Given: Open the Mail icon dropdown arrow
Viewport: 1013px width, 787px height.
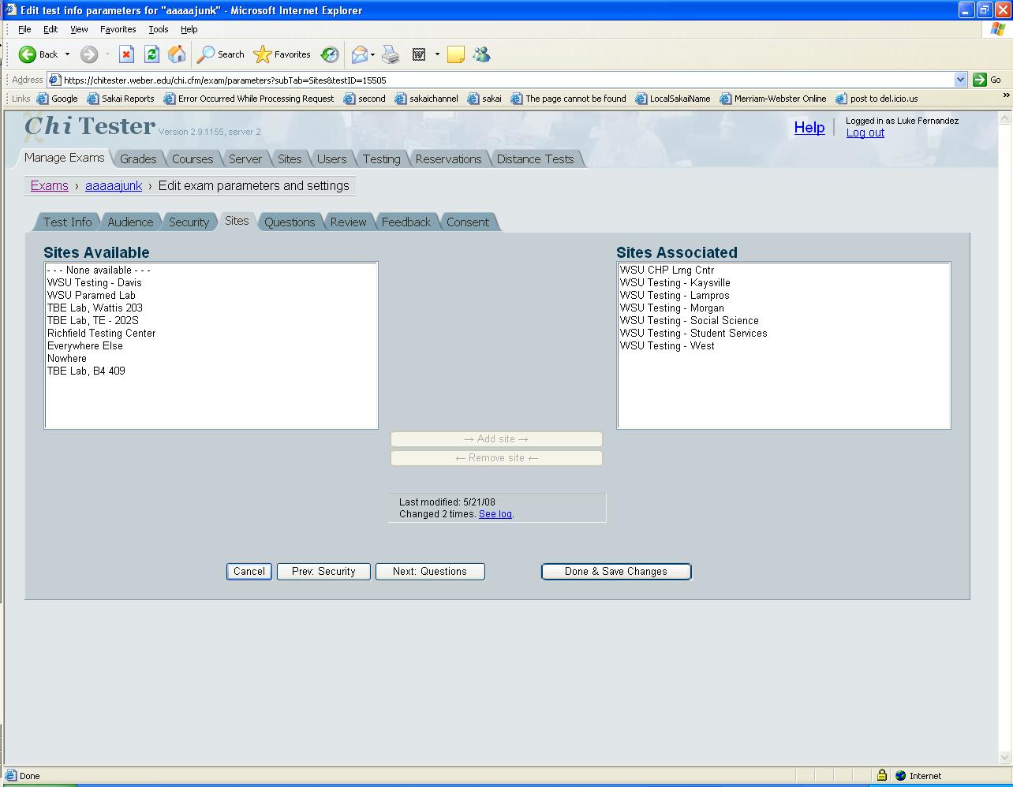Looking at the screenshot, I should tap(373, 54).
